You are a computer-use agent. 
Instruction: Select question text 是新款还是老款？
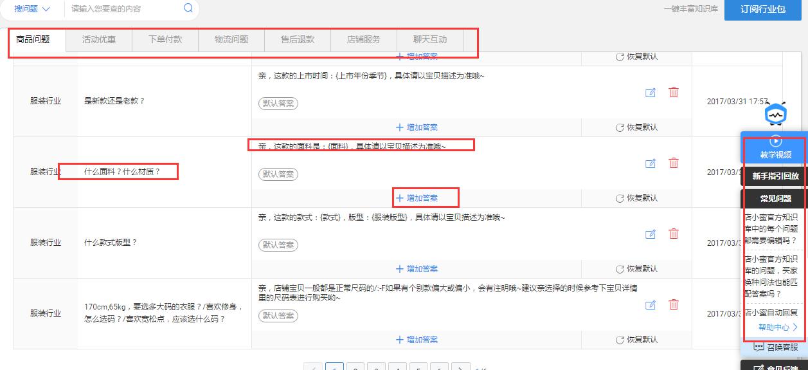pyautogui.click(x=114, y=101)
